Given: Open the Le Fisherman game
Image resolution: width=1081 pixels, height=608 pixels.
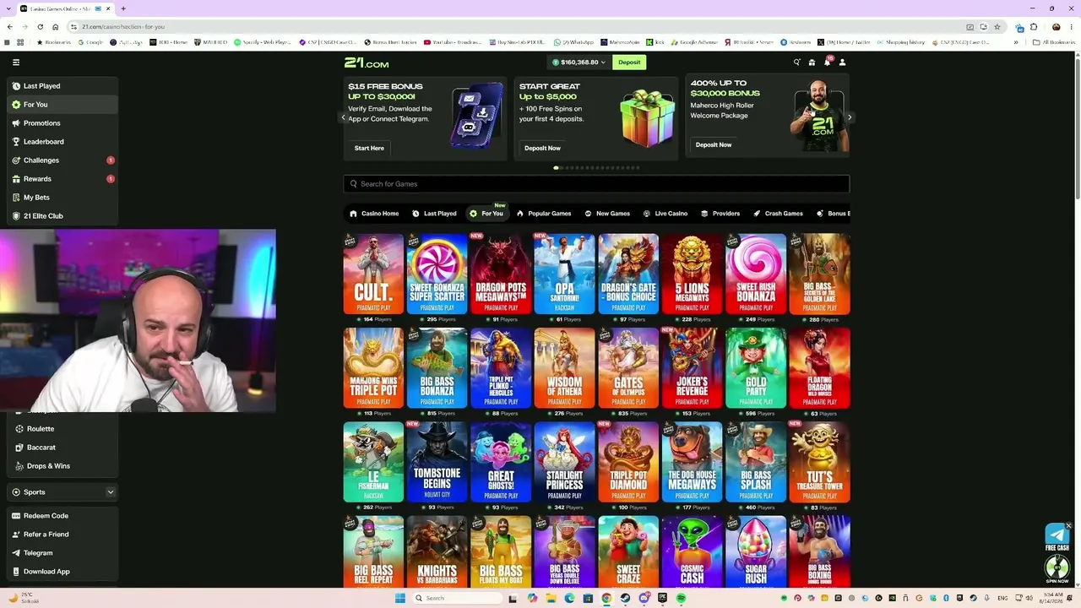Looking at the screenshot, I should click(x=373, y=462).
